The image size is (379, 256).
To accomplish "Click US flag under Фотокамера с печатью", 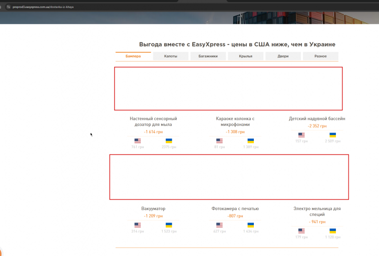I will point(219,225).
